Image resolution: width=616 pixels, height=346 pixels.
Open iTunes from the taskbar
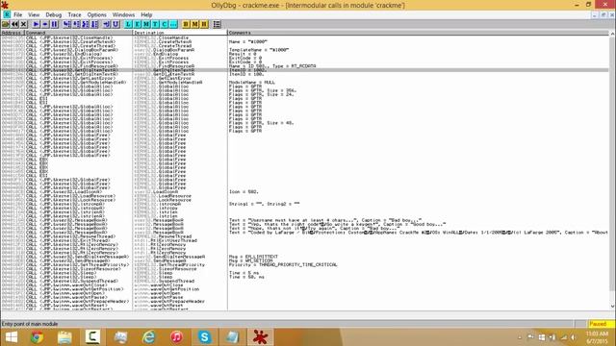coord(176,337)
